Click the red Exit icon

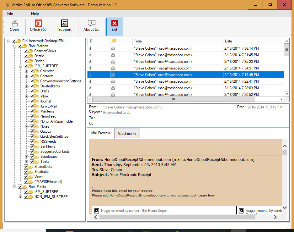(x=115, y=23)
